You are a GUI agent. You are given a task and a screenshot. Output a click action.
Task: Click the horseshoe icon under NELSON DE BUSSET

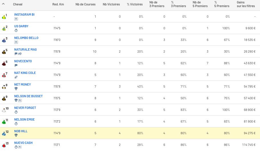tap(20, 100)
